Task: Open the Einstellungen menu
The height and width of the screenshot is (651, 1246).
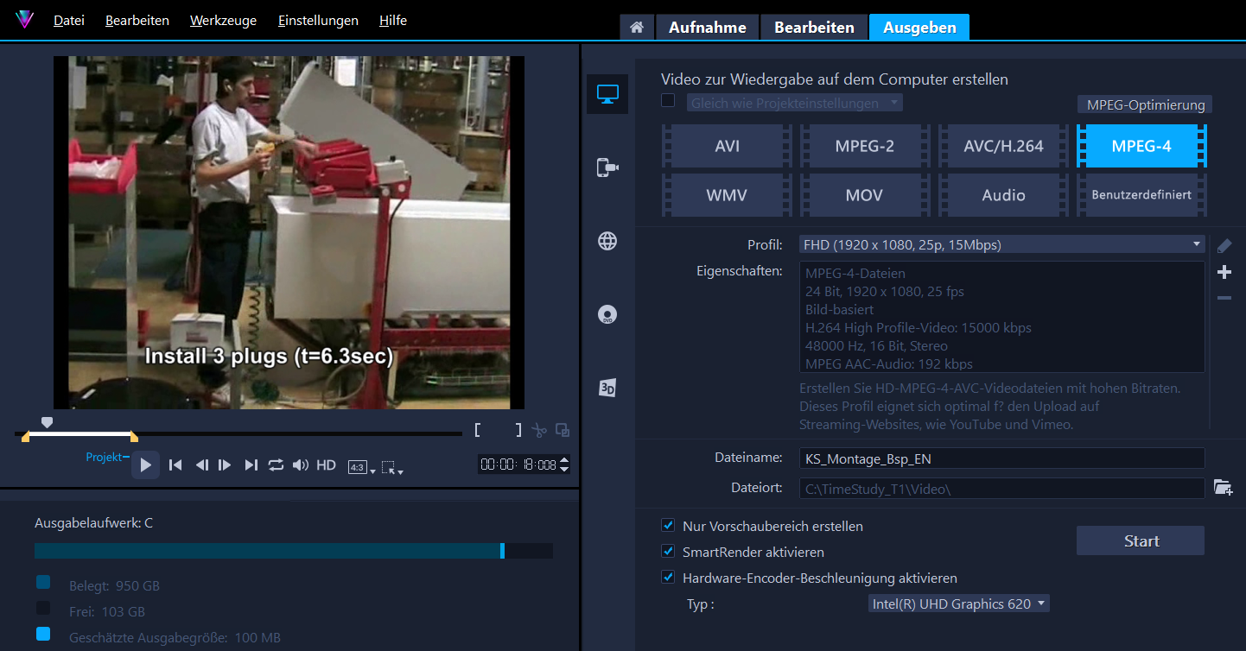Action: click(x=318, y=20)
